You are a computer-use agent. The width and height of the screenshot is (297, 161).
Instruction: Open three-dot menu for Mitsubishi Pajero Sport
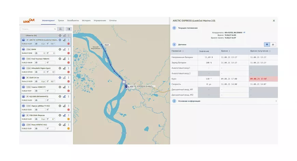click(69, 68)
